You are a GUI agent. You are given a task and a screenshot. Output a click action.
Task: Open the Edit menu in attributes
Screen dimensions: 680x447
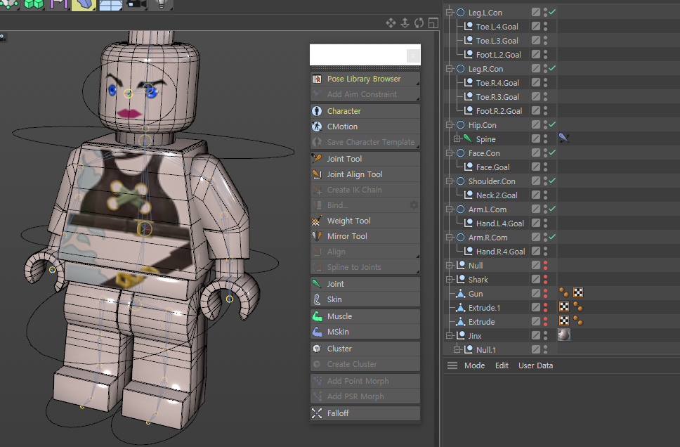point(502,365)
